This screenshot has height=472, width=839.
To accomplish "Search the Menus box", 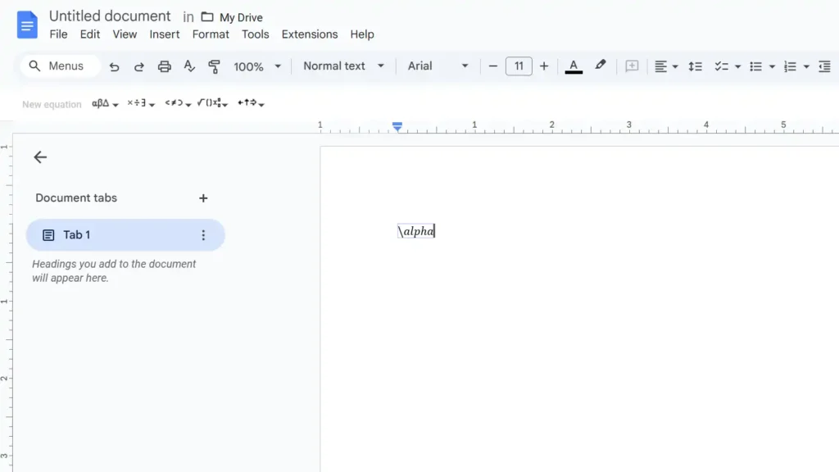I will click(x=60, y=66).
